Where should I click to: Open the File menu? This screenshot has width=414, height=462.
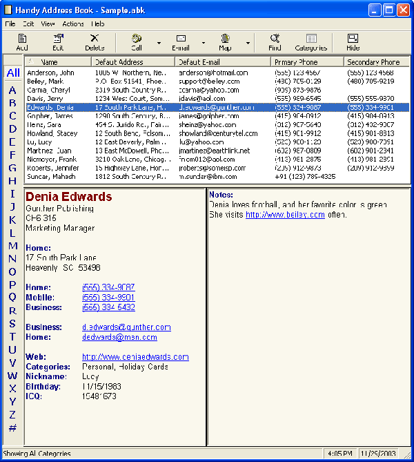(10, 23)
